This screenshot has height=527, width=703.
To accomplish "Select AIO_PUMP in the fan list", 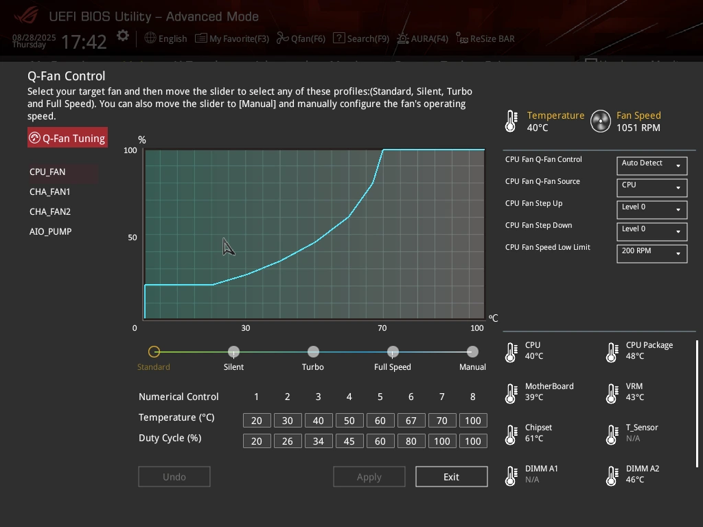I will point(50,232).
